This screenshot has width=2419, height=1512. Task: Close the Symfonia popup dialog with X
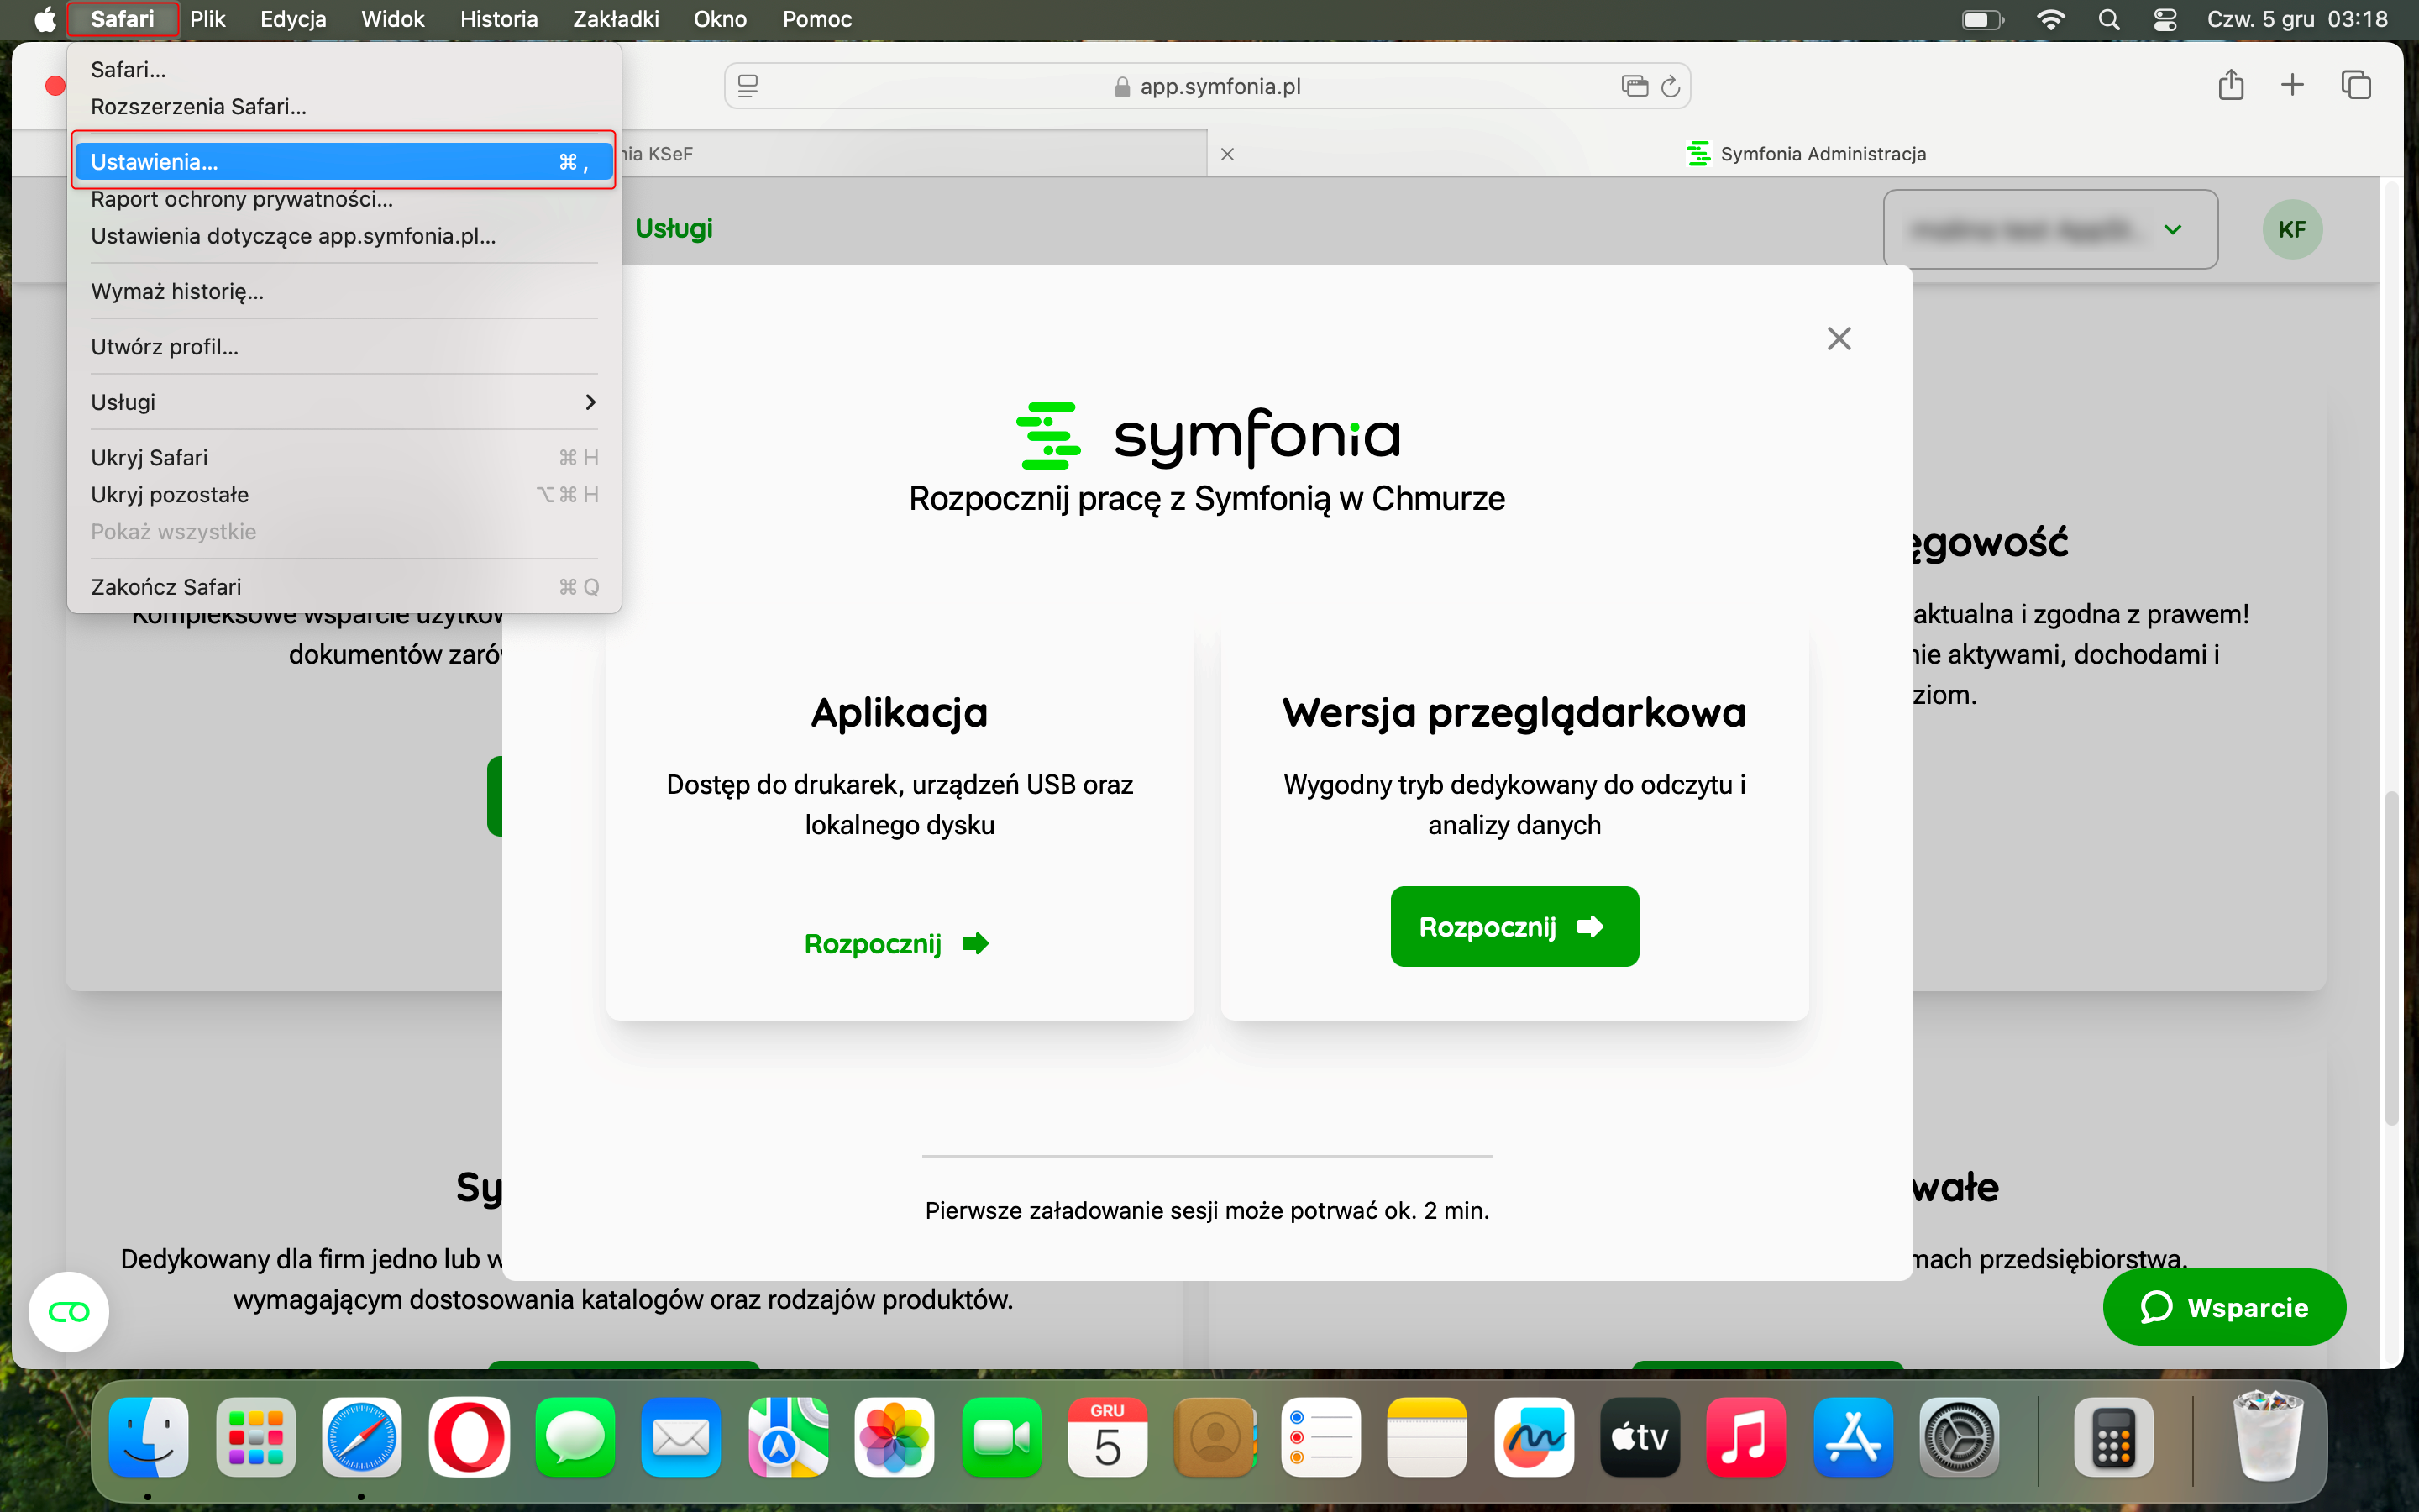(x=1839, y=338)
